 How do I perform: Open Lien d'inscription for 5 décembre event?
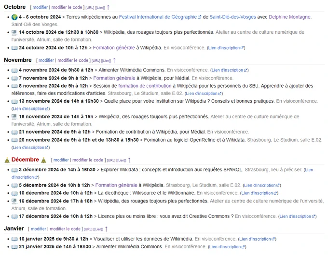(262, 185)
